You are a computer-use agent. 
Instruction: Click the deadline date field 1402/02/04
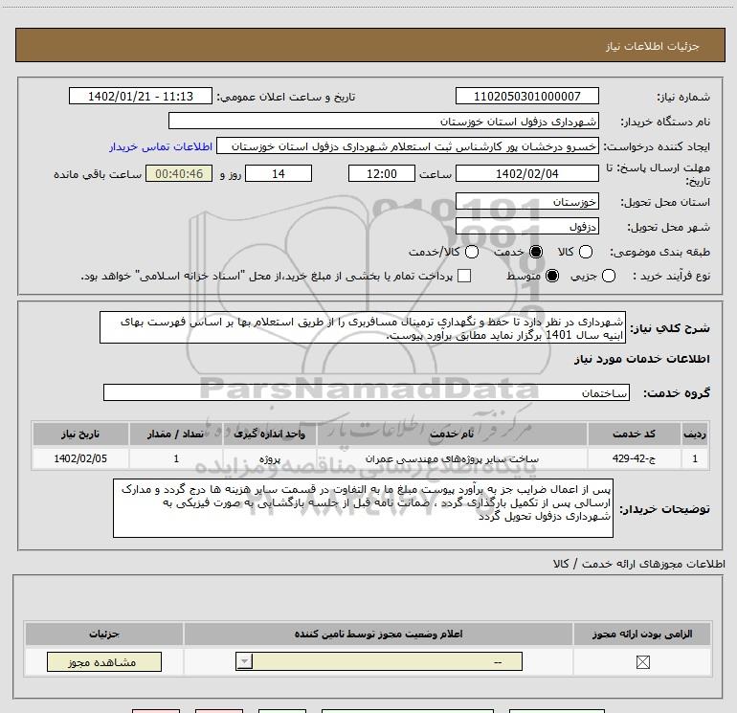(526, 173)
